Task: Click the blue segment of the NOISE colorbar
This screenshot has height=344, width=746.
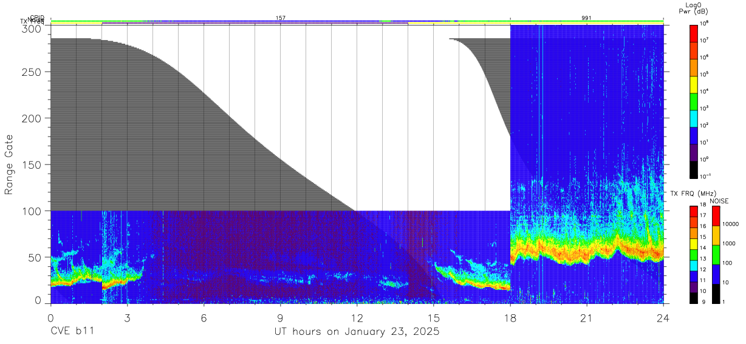Action: (716, 274)
